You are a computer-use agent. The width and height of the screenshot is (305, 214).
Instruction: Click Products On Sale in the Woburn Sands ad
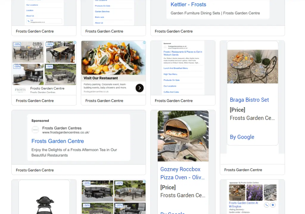[x=171, y=80]
